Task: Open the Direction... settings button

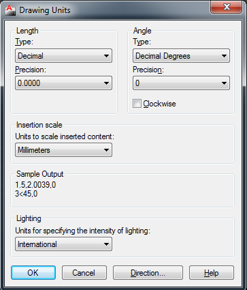Action: pyautogui.click(x=148, y=272)
